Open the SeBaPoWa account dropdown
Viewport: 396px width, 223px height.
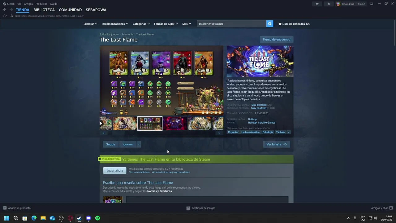(351, 4)
